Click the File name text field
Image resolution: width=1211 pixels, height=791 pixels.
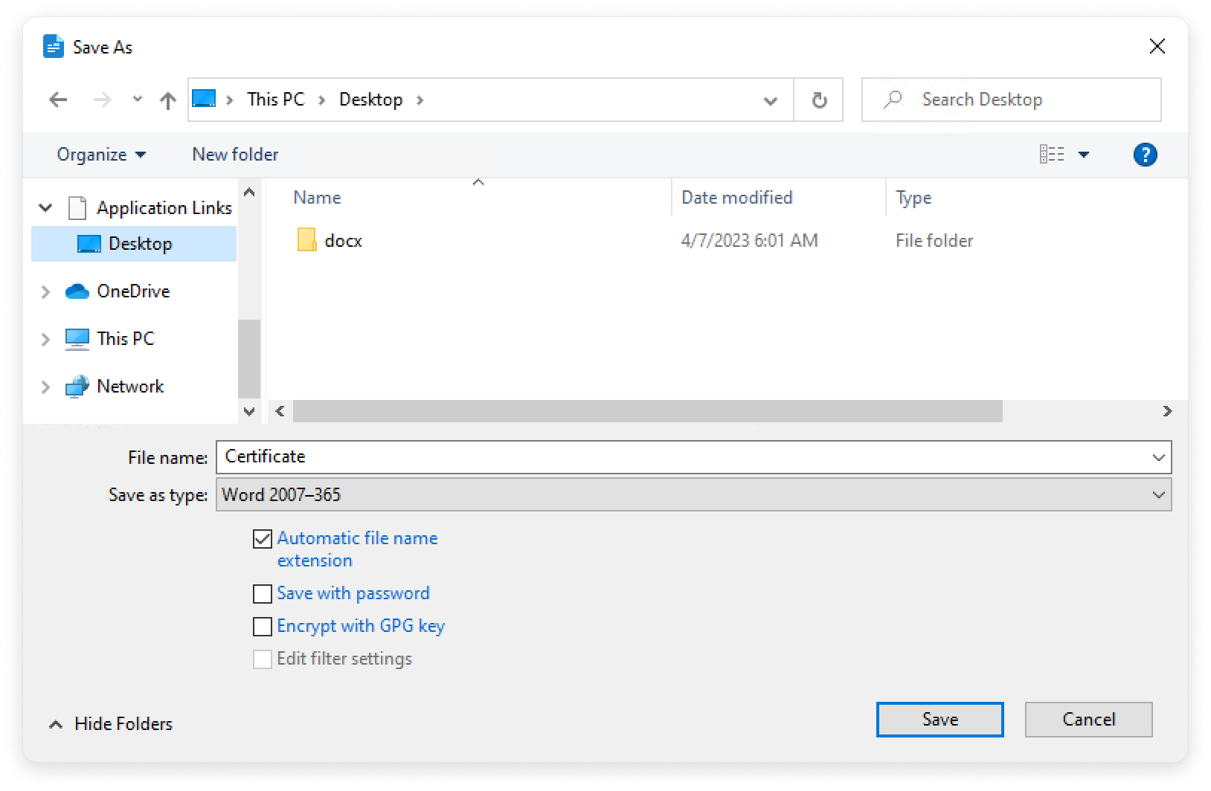684,457
